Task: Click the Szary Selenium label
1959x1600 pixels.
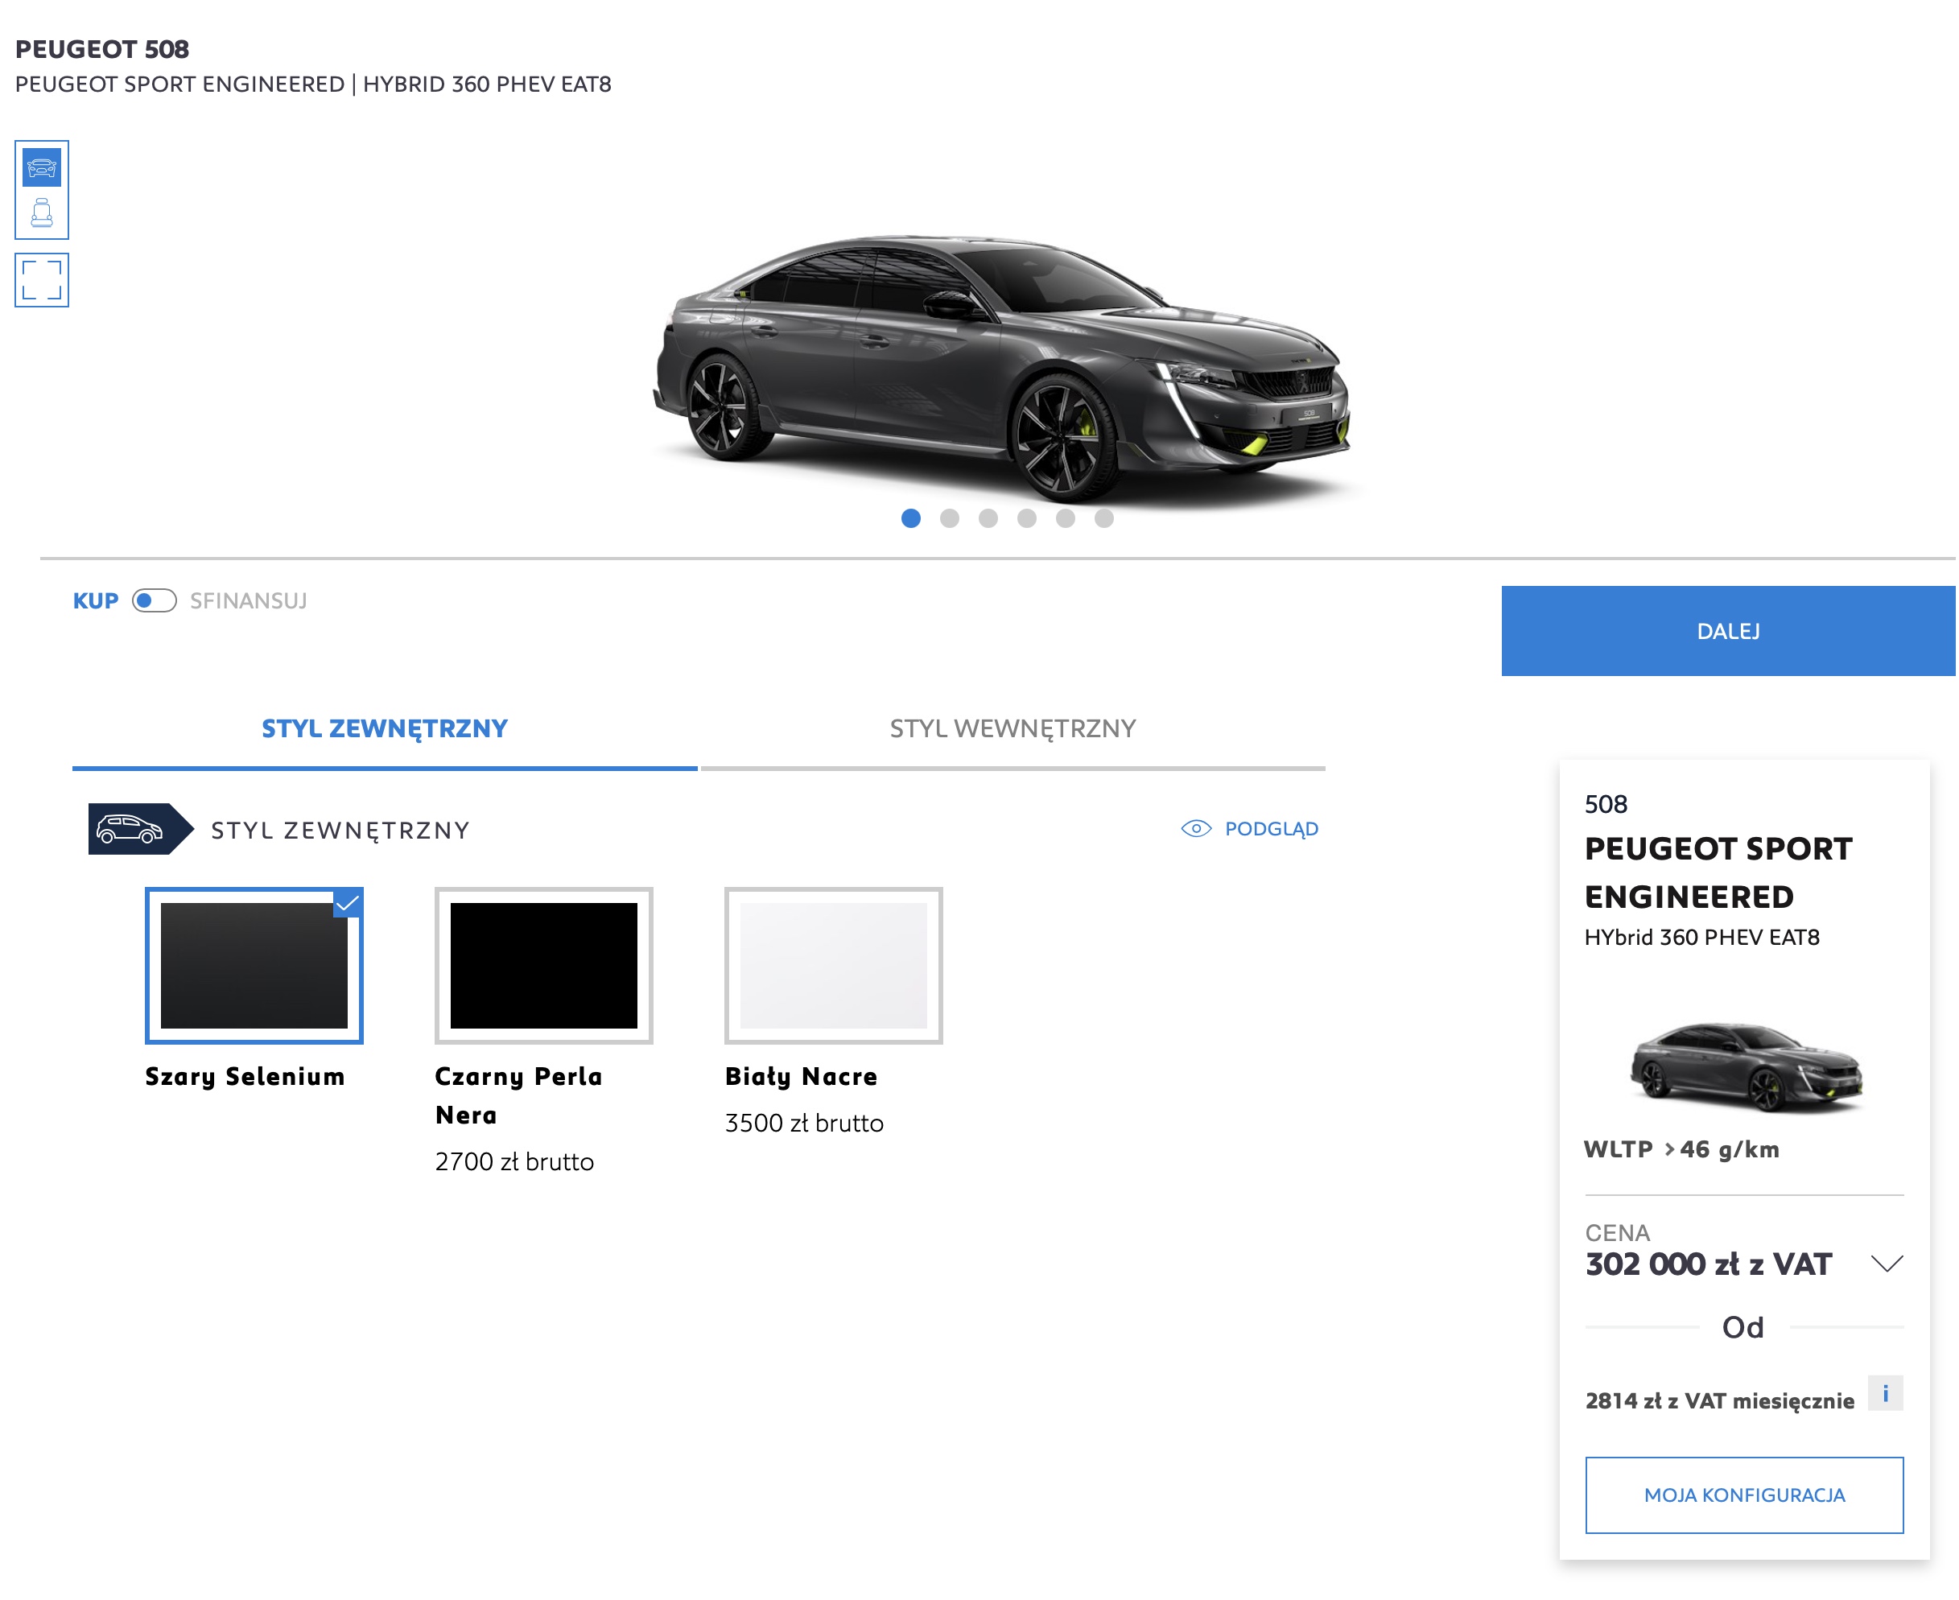Action: point(245,1077)
